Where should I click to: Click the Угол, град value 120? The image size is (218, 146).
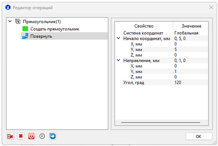tap(178, 82)
